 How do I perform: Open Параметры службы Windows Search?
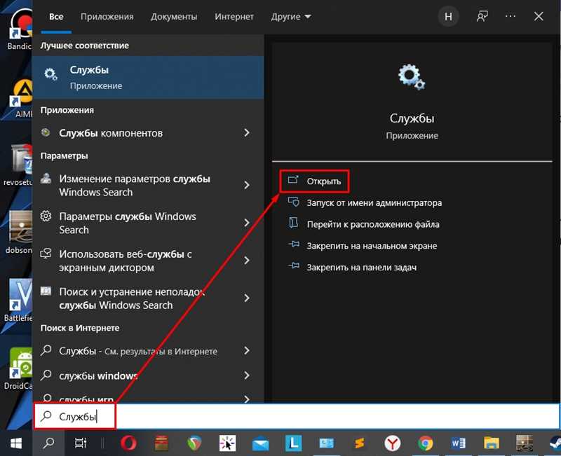pyautogui.click(x=128, y=223)
